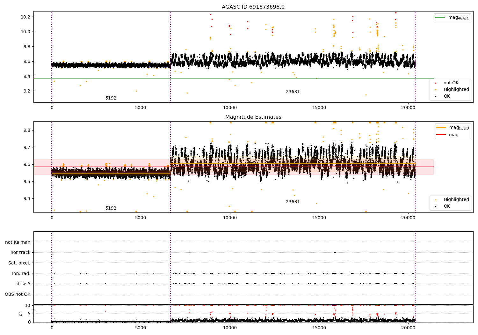Select the orange mag OBSID legend line
This screenshot has width=478, height=335.
click(x=441, y=128)
